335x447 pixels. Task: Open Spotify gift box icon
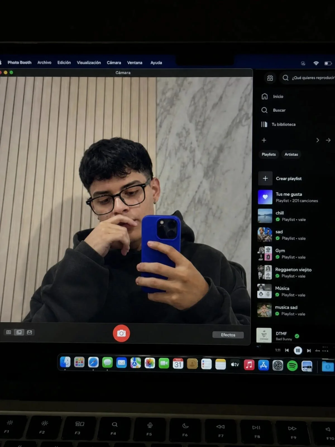pos(270,78)
